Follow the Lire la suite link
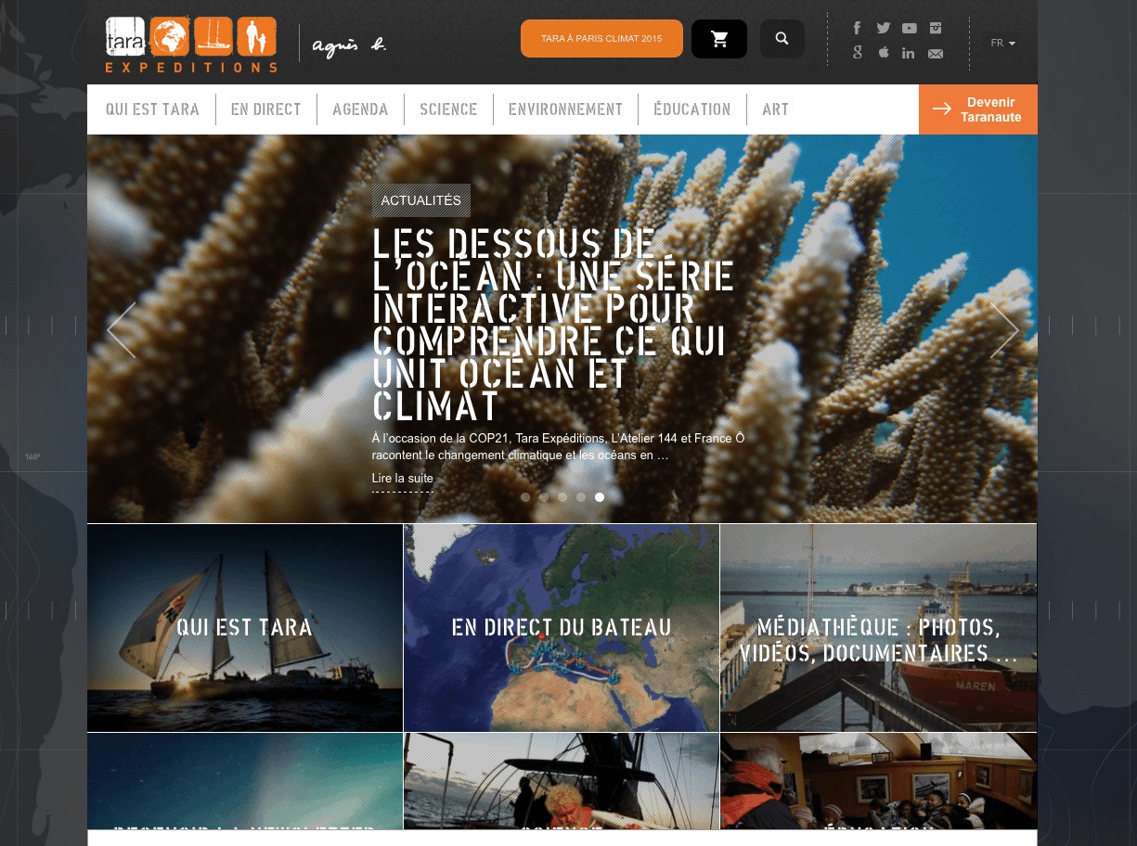 click(403, 479)
